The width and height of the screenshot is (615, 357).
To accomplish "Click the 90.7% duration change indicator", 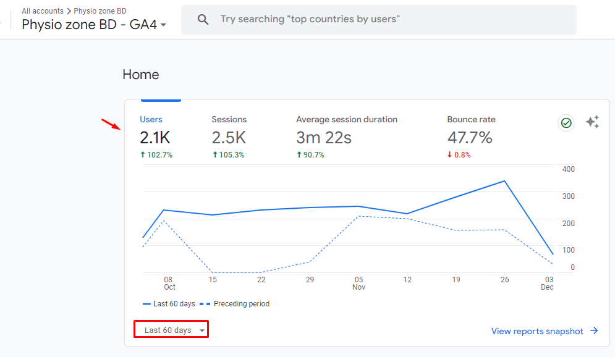I will [x=310, y=155].
